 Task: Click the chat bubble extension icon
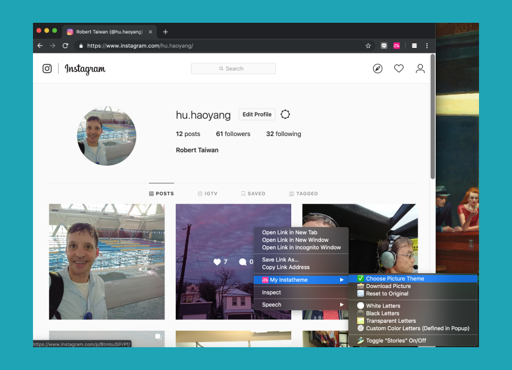[384, 46]
